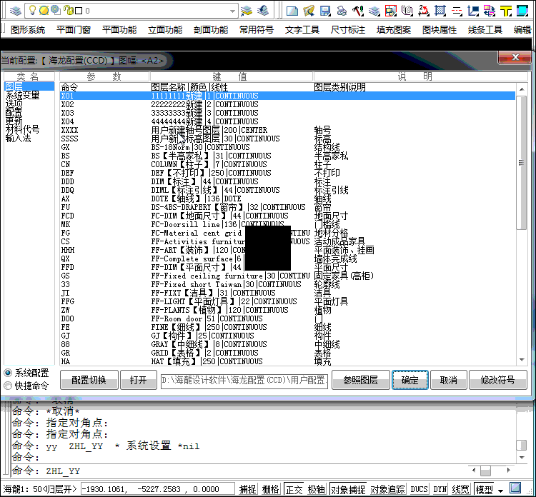Click the 参照图层 button
This screenshot has height=497, width=536.
(361, 380)
